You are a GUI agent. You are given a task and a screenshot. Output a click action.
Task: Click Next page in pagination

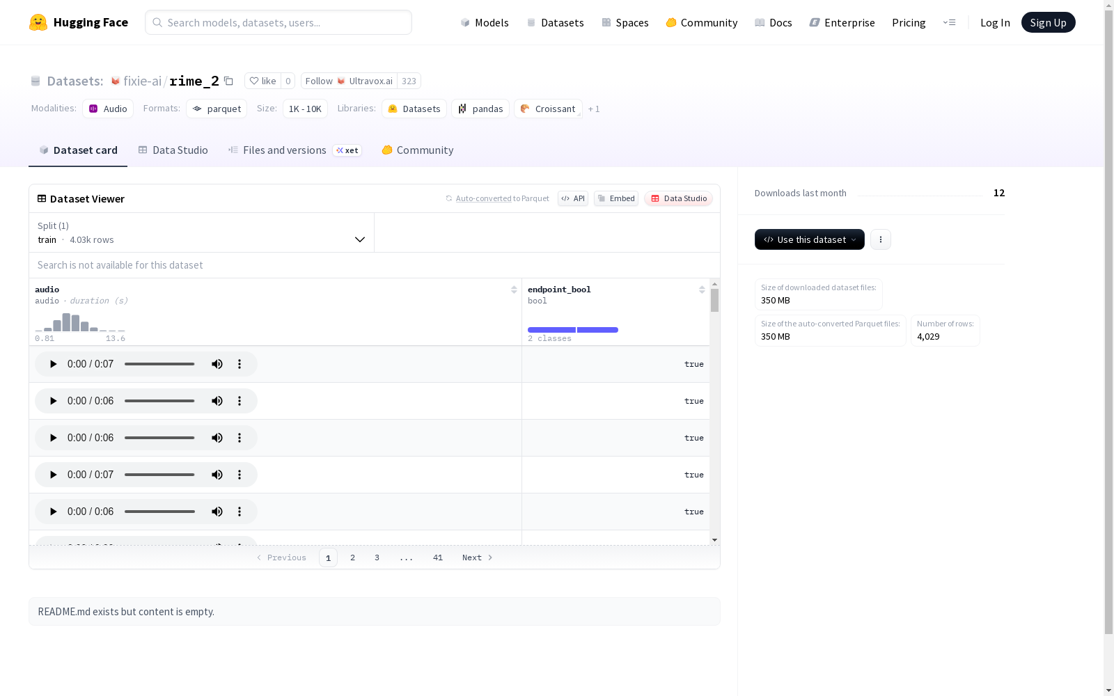[x=478, y=557]
